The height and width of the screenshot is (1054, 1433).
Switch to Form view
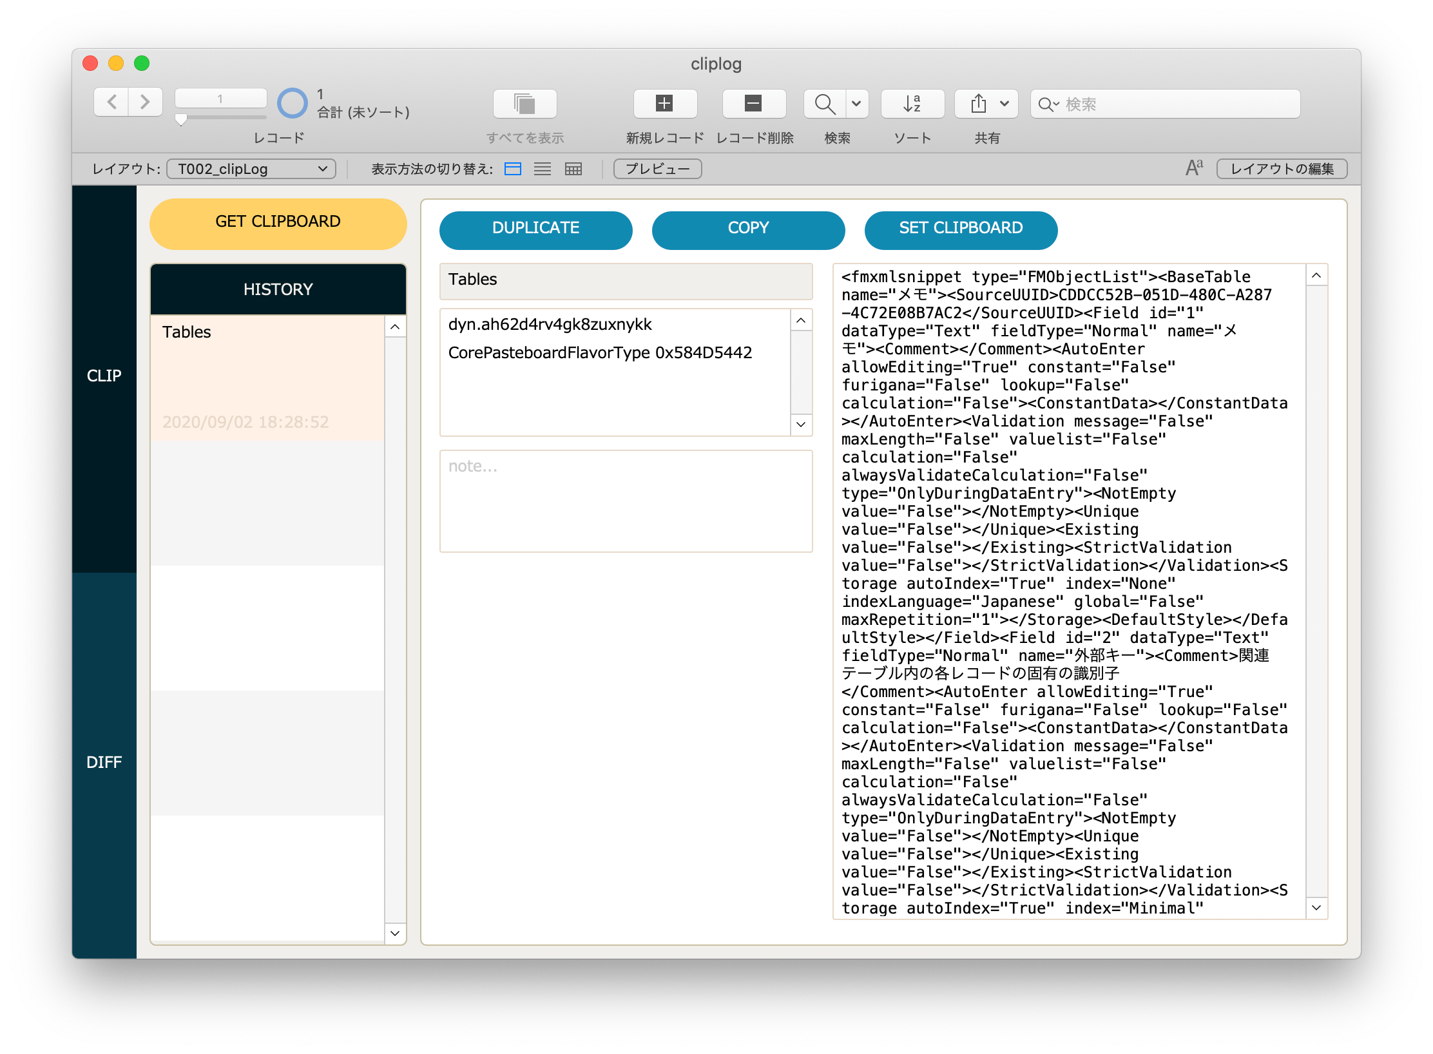513,169
